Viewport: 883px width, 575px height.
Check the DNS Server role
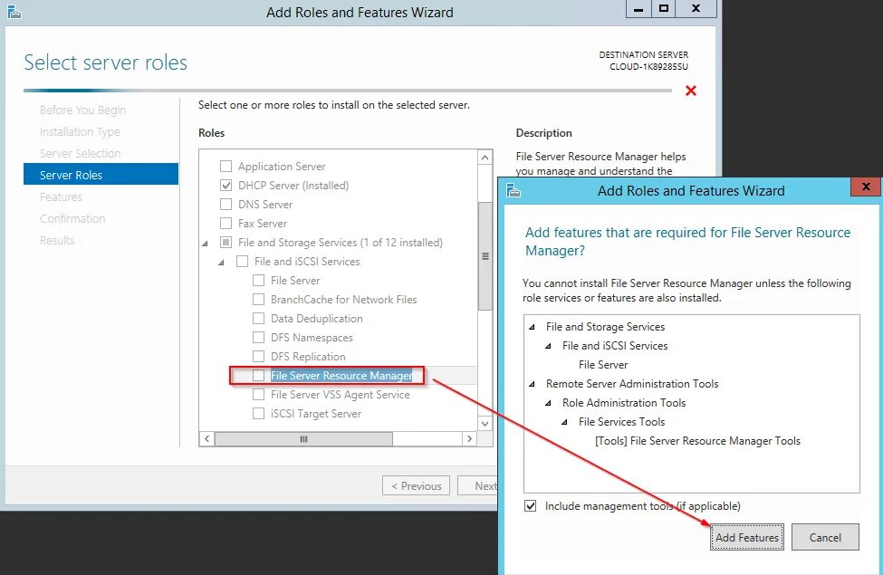click(226, 205)
